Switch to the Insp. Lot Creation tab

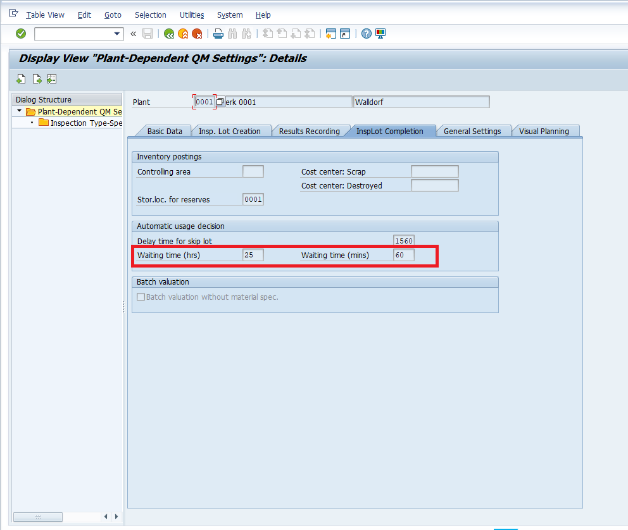[230, 131]
